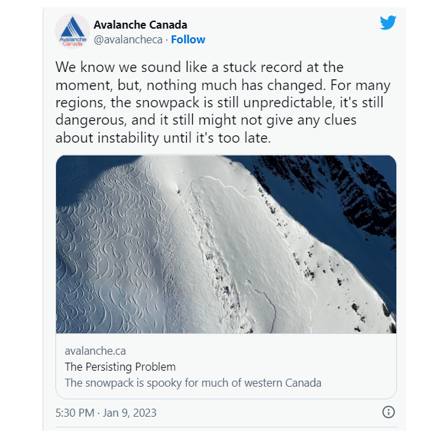The height and width of the screenshot is (434, 447).
Task: Click the @avalancheca handle
Action: (x=128, y=39)
